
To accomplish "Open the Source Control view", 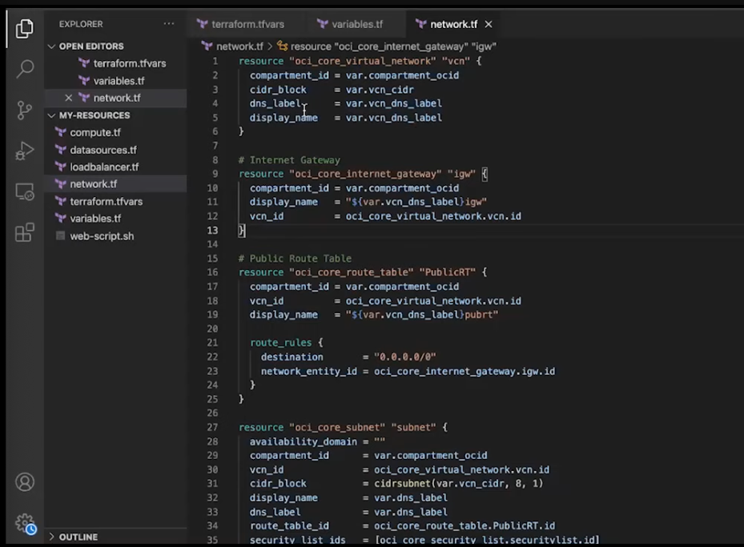I will [25, 110].
